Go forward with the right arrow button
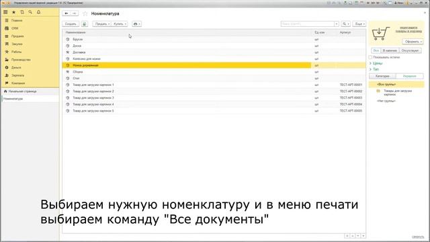 point(75,13)
